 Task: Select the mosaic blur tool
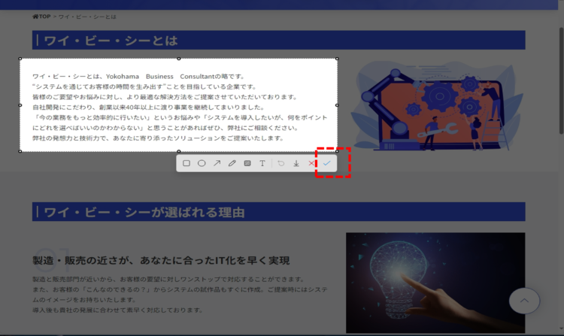coord(247,163)
